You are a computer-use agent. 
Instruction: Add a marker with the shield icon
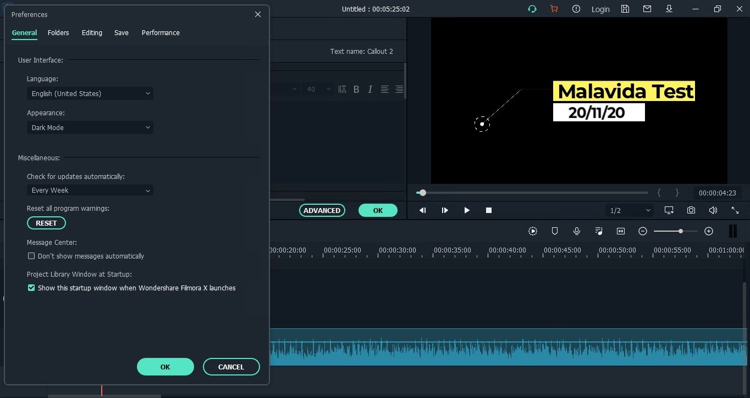(x=555, y=231)
